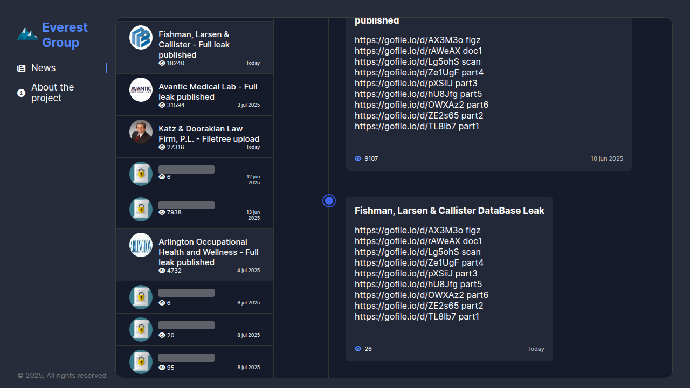Viewport: 690px width, 388px height.
Task: Click the Katz & Doorakian portrait thumbnail
Action: click(141, 131)
